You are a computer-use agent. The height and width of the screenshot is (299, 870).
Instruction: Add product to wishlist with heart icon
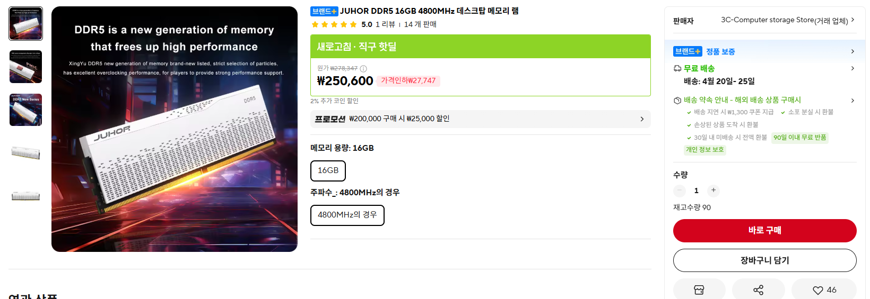pos(824,289)
